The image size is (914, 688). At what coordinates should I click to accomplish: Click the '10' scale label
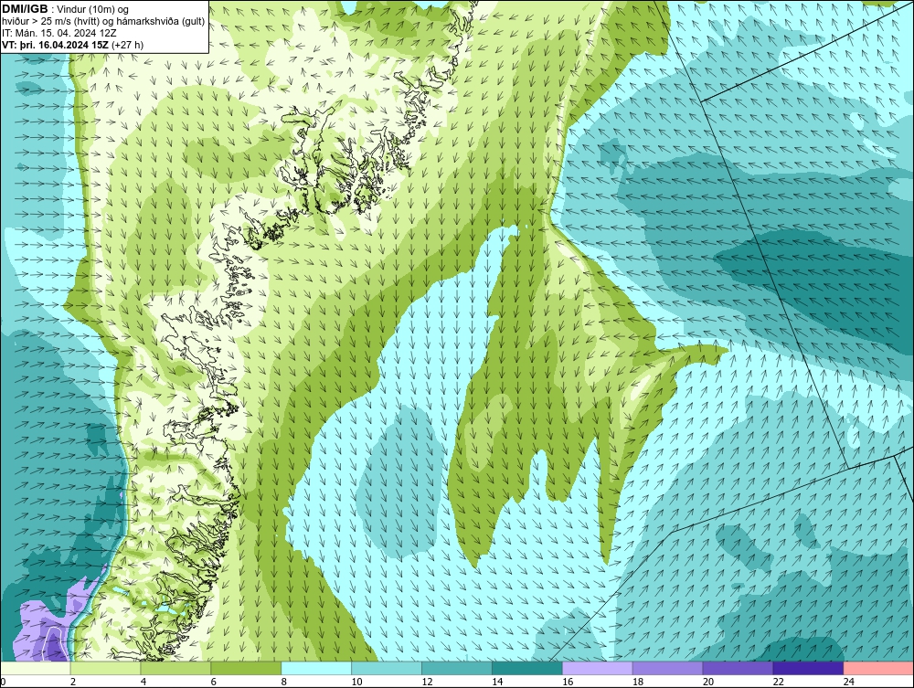tap(356, 682)
